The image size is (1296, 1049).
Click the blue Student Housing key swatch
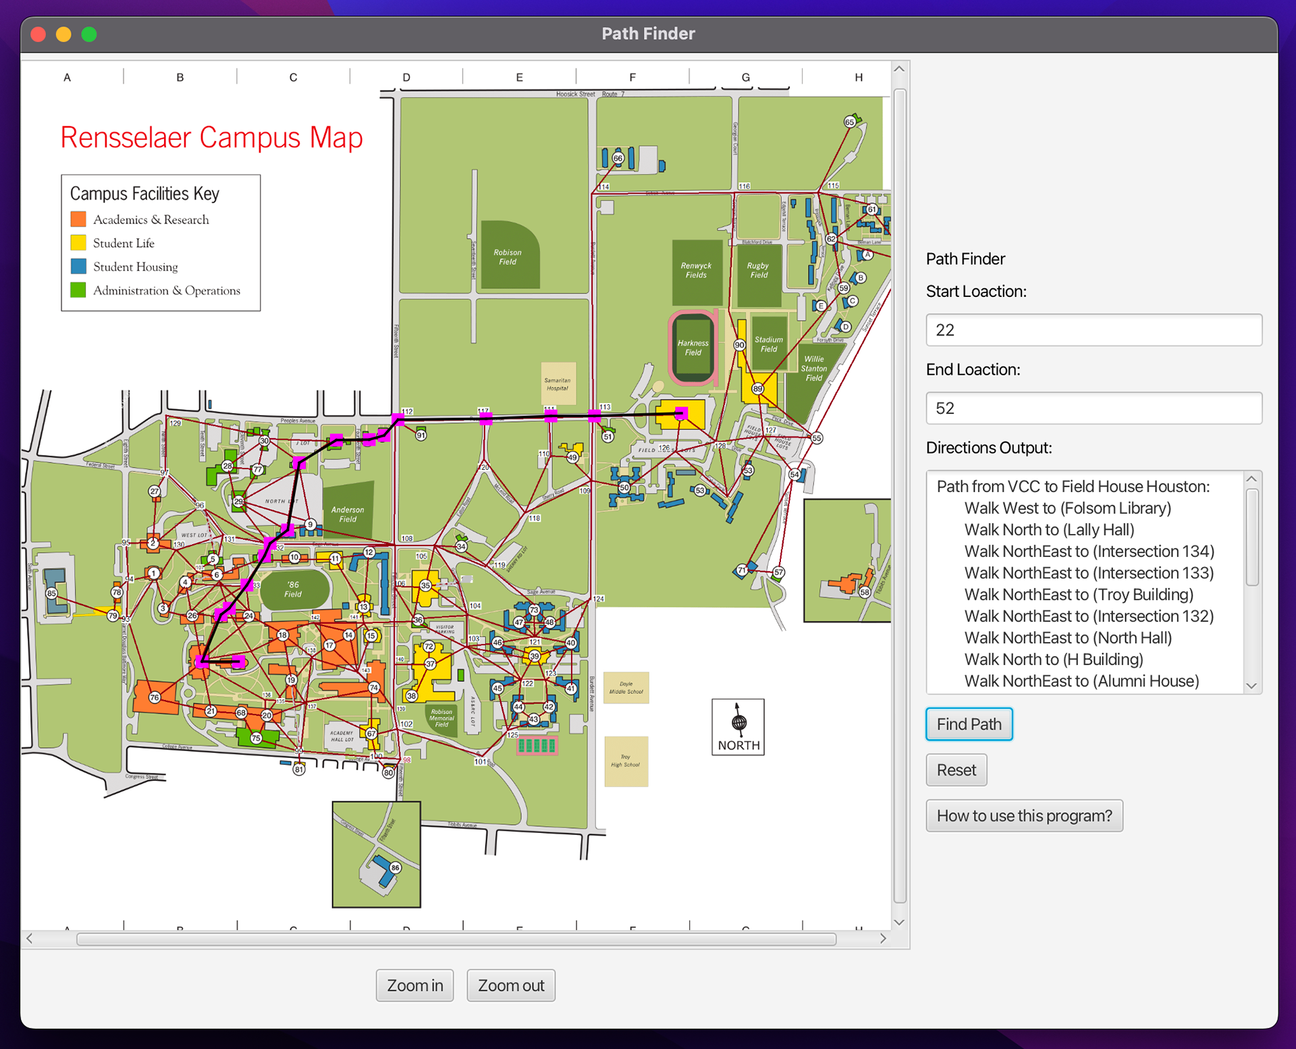[78, 267]
